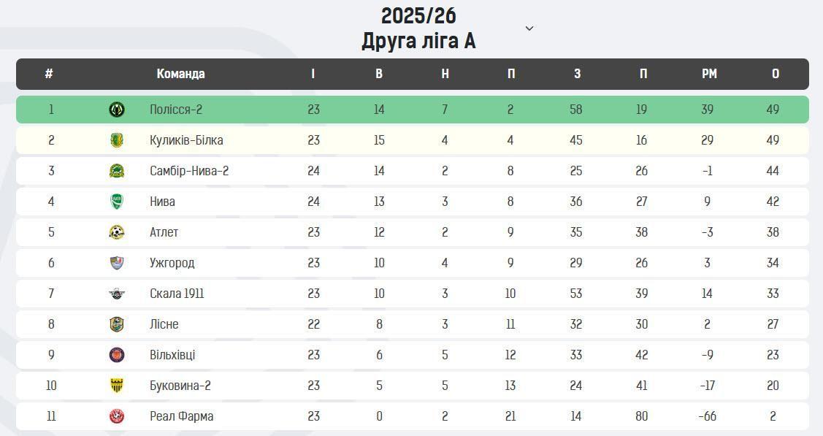Click the Куликів-Білка club crest
Viewport: 823px width, 436px height.
point(117,140)
